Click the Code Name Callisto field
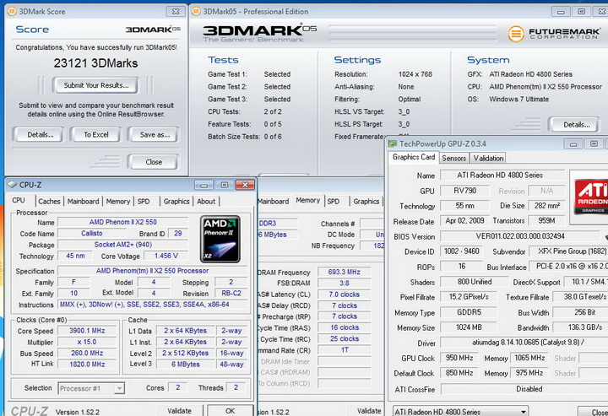This screenshot has height=416, width=608. 92,233
